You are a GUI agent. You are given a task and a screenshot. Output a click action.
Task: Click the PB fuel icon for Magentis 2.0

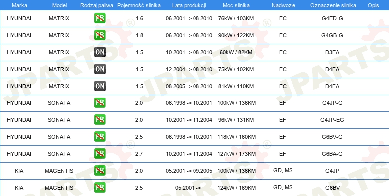click(x=99, y=171)
